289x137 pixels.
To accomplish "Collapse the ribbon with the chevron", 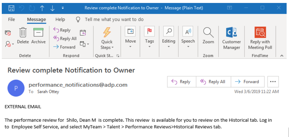I will point(282,56).
